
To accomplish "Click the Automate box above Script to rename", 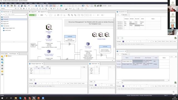I will point(105,47).
